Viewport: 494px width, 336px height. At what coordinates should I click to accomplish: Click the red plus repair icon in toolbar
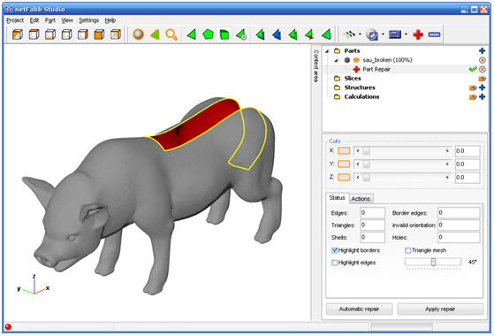[418, 34]
